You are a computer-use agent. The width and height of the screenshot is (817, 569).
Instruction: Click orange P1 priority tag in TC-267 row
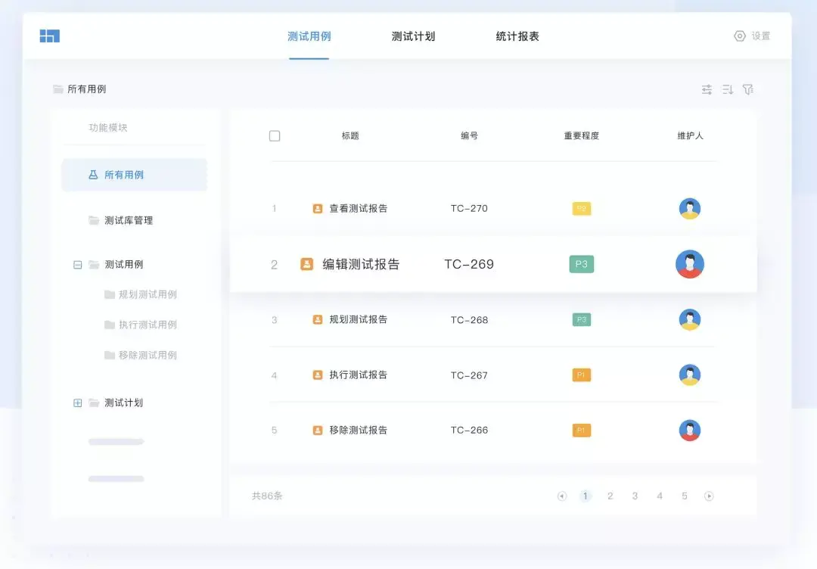pos(582,375)
